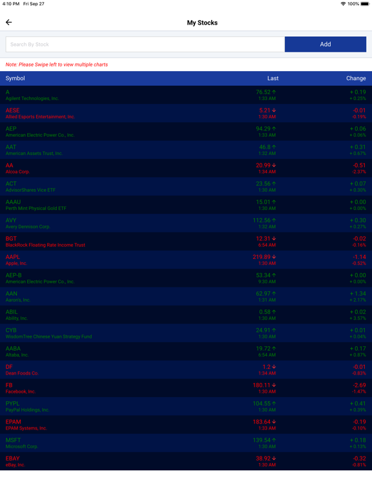The image size is (372, 496).
Task: Tap the Wi-Fi status icon
Action: (343, 4)
